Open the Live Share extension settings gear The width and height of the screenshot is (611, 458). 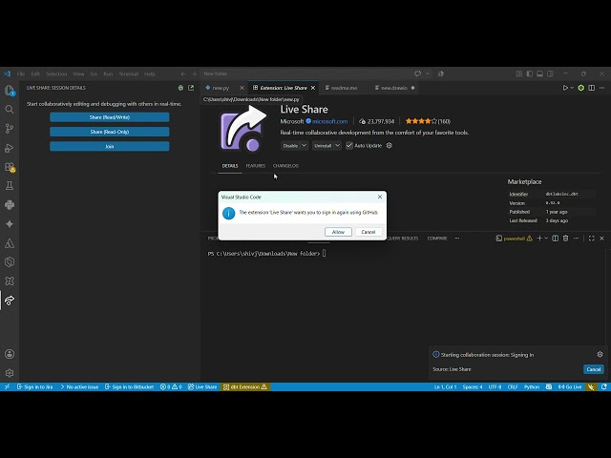click(x=389, y=145)
